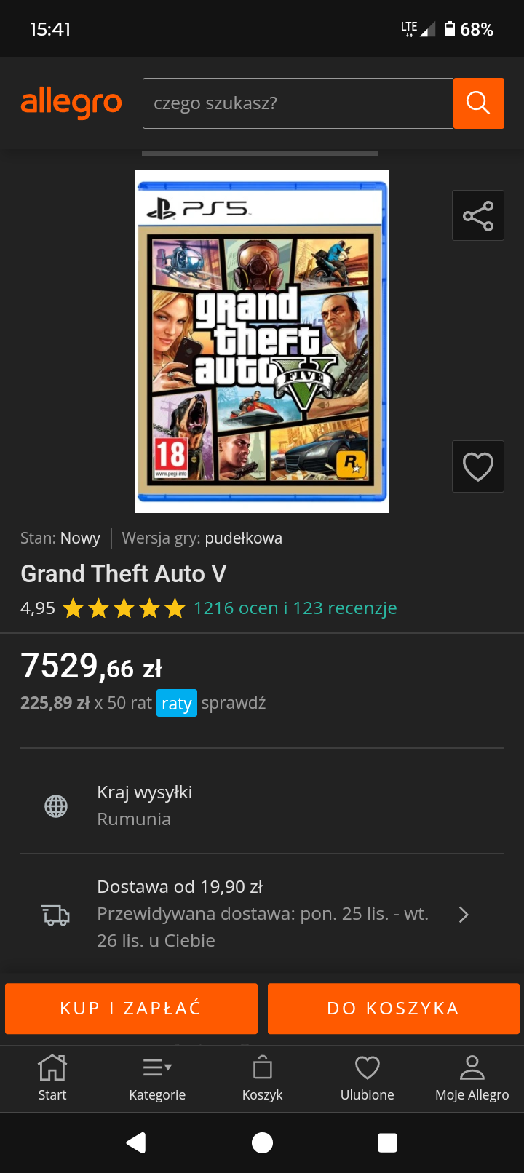This screenshot has width=524, height=1173.
Task: Share this Grand Theft Auto V listing
Action: click(x=478, y=215)
